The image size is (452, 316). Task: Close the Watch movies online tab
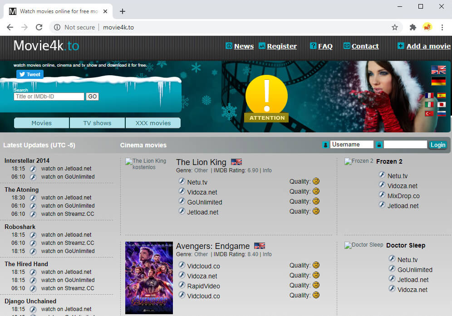coord(105,11)
